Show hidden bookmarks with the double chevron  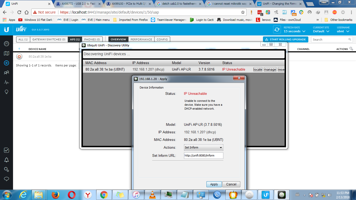pos(318,20)
